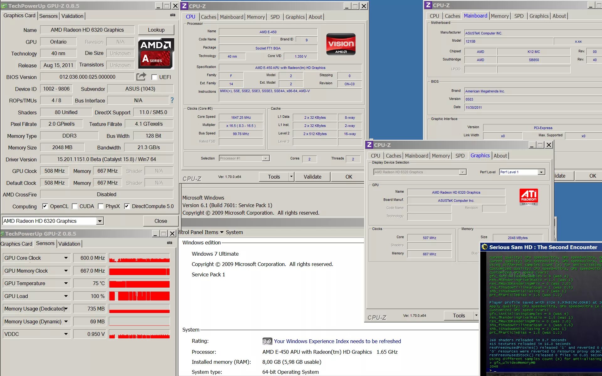Open the AMD Radeon HD 6320 device dropdown
Viewport: 602px width, 376px height.
pos(100,221)
